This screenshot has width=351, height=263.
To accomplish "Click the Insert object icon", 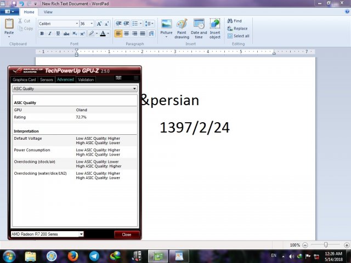I will click(x=215, y=24).
